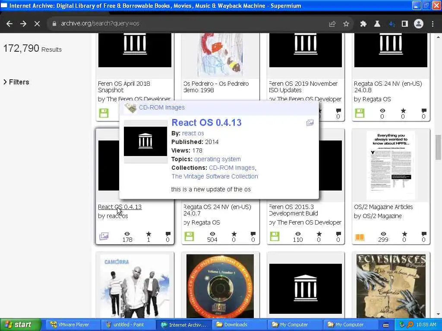
Task: Click the image icon in popup corner
Action: coord(310,123)
